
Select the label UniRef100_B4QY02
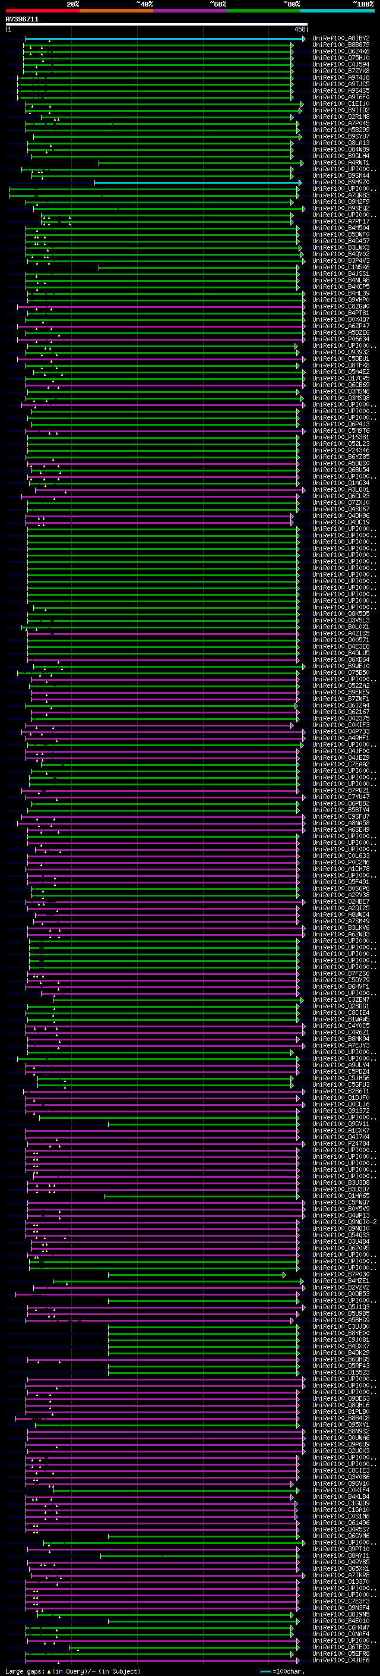point(341,254)
